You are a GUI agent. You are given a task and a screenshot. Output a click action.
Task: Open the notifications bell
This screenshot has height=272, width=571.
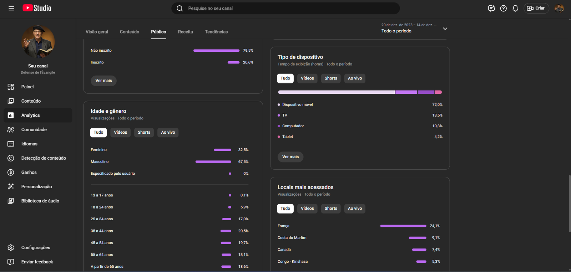pos(515,8)
